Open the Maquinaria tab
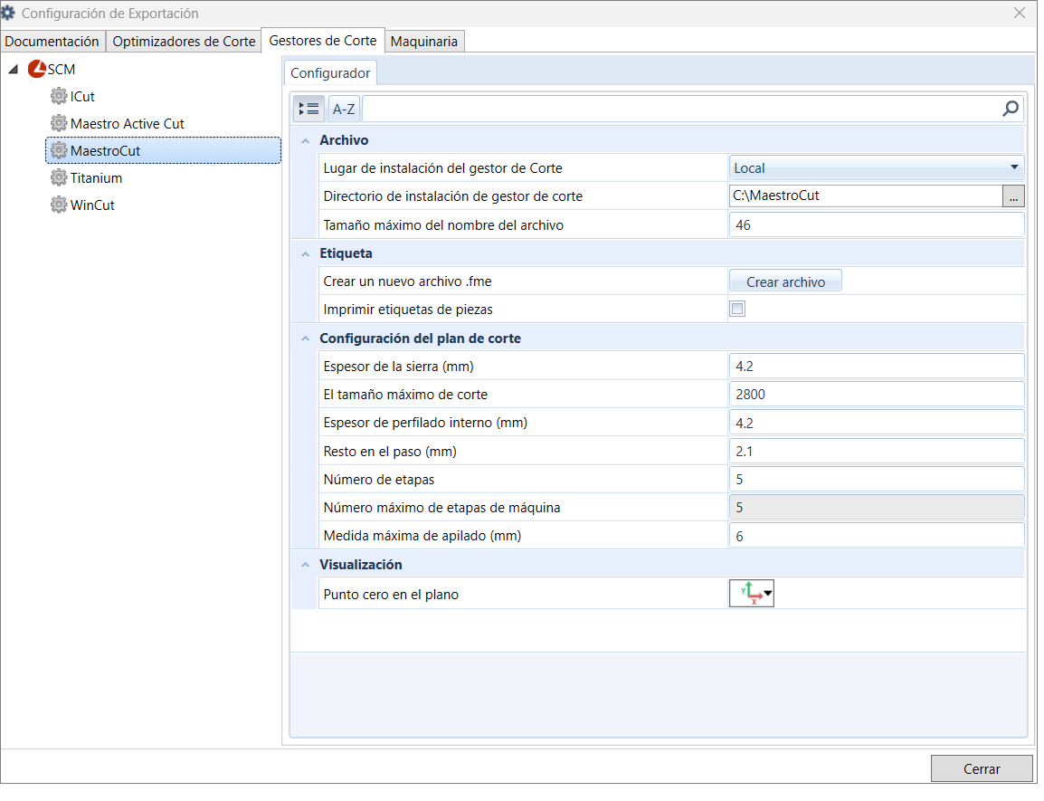1044x801 pixels. [426, 42]
